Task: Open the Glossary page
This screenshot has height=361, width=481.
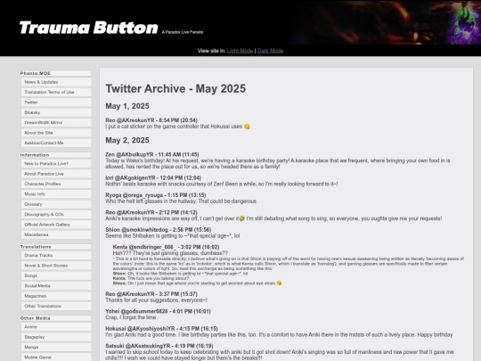Action: coord(56,204)
